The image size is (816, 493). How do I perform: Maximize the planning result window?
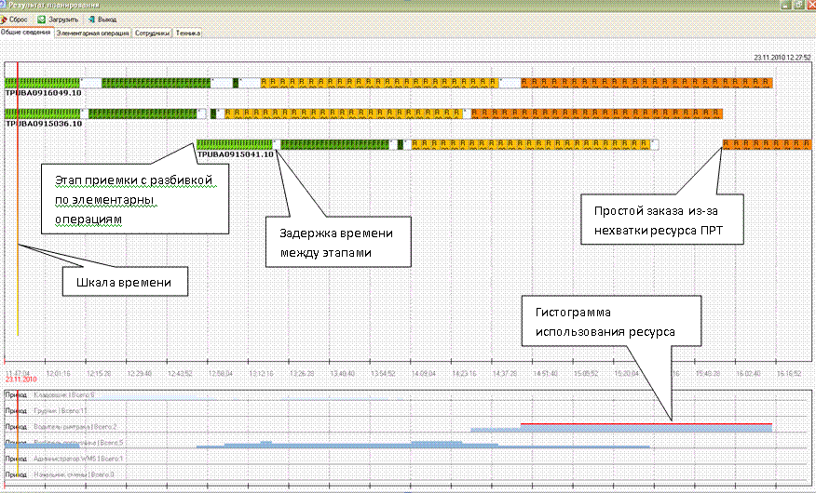coord(796,5)
